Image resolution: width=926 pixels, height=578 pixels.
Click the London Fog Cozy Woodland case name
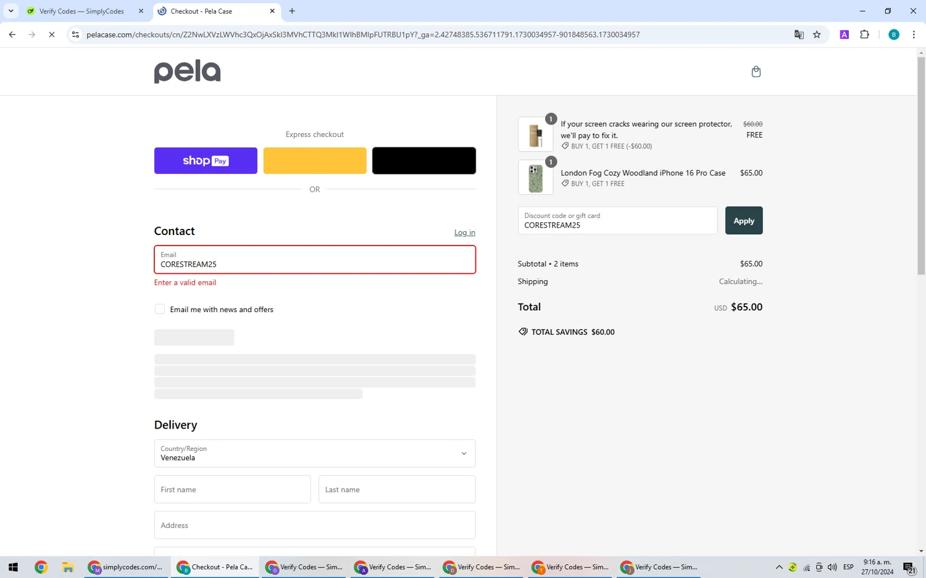tap(643, 173)
